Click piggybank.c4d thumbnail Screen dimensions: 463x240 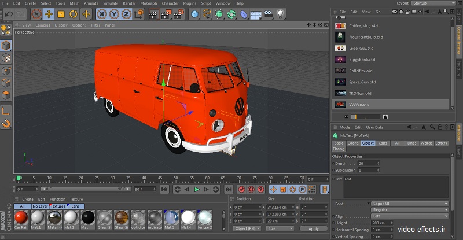tap(340, 60)
